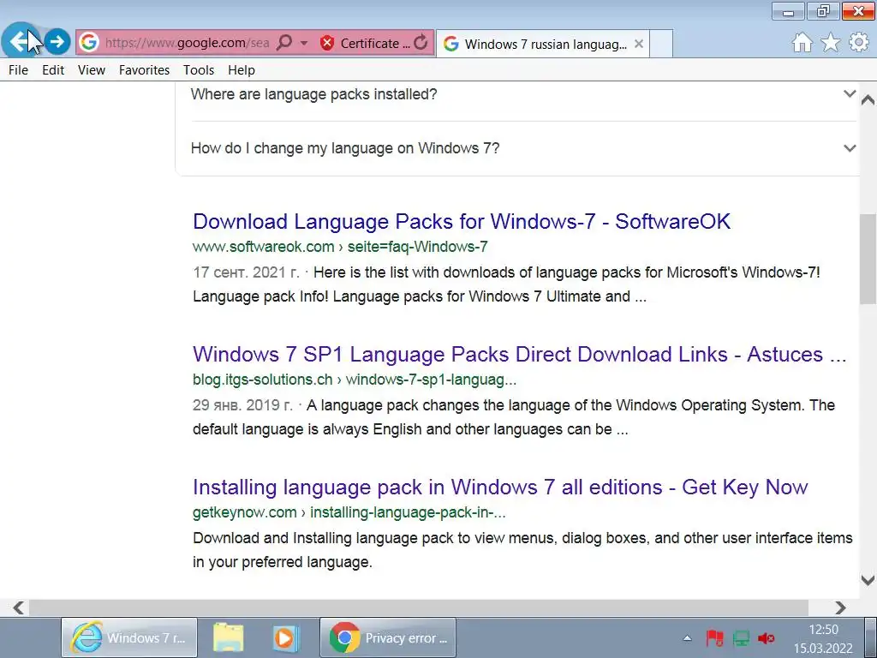Click the www.softwareok.com URL breadcrumb

click(x=340, y=247)
